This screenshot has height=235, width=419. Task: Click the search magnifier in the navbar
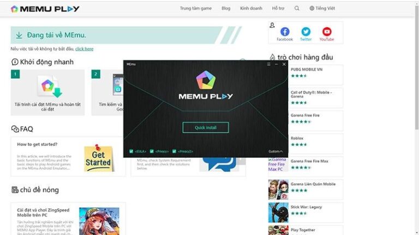pyautogui.click(x=297, y=9)
